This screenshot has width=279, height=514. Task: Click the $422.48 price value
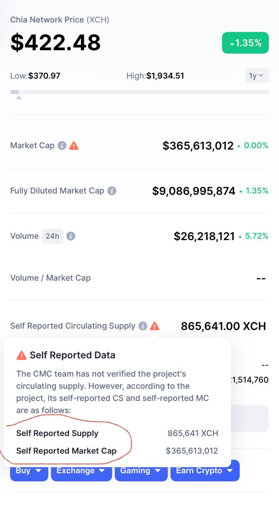click(x=55, y=43)
